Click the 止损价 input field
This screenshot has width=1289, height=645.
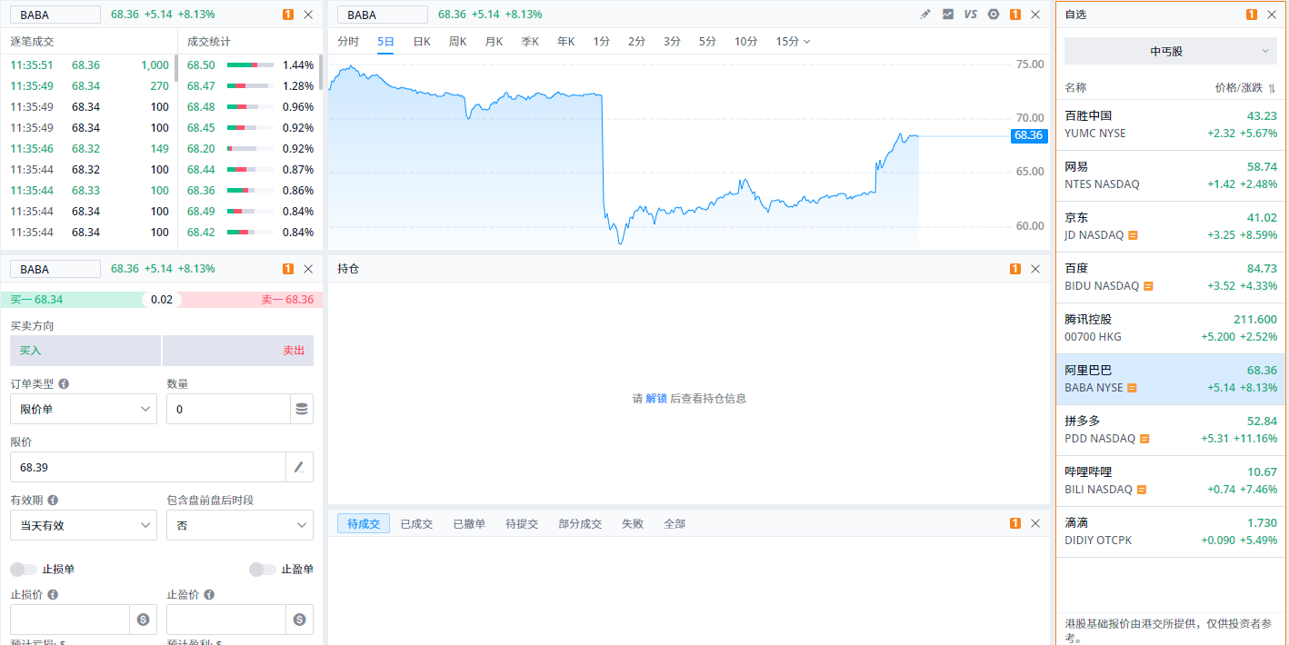[70, 620]
